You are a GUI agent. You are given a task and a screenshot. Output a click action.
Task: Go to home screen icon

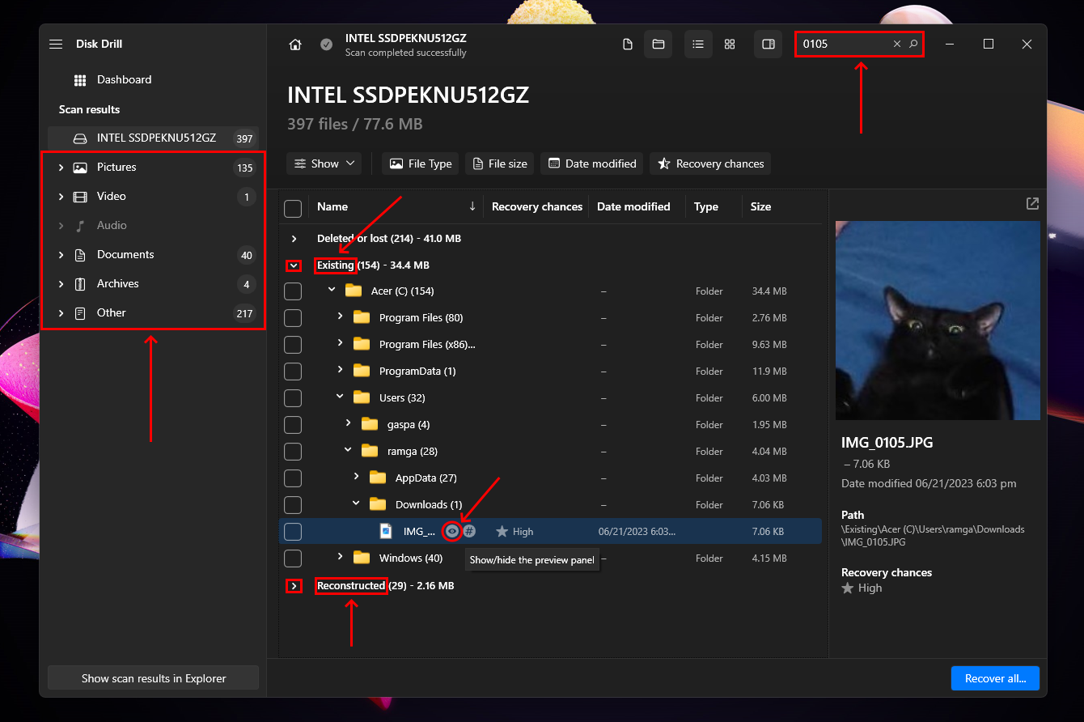point(295,45)
